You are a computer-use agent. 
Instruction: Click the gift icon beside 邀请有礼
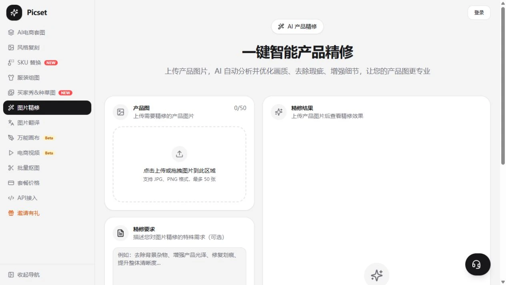[x=11, y=213]
